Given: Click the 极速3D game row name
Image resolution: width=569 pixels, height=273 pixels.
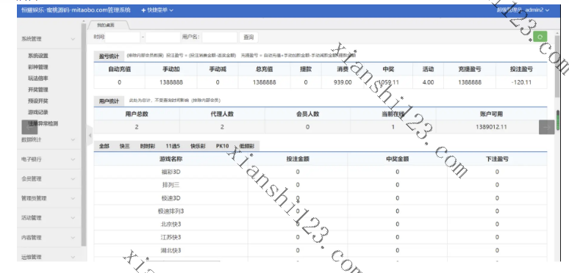Looking at the screenshot, I should 171,198.
